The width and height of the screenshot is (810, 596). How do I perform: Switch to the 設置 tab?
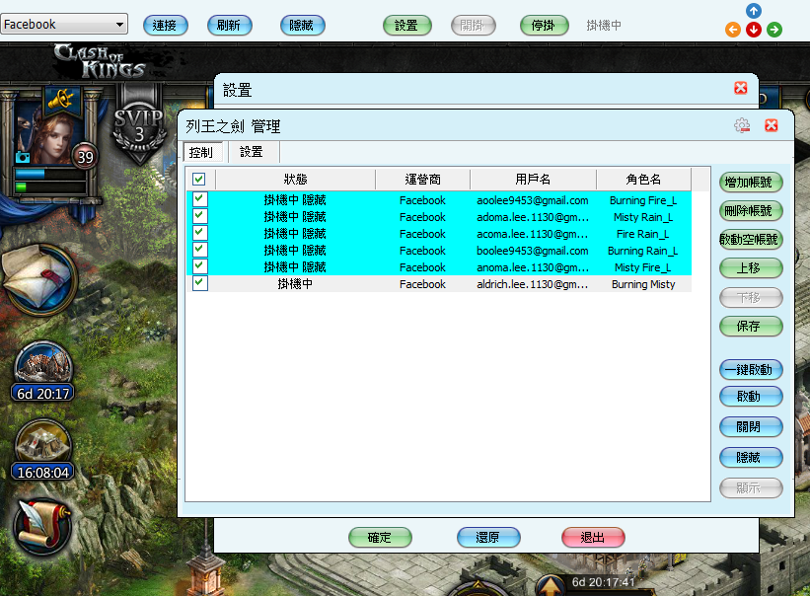click(253, 152)
